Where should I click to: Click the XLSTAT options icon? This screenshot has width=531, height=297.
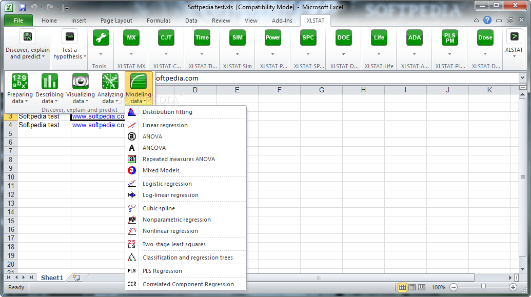pos(514,36)
